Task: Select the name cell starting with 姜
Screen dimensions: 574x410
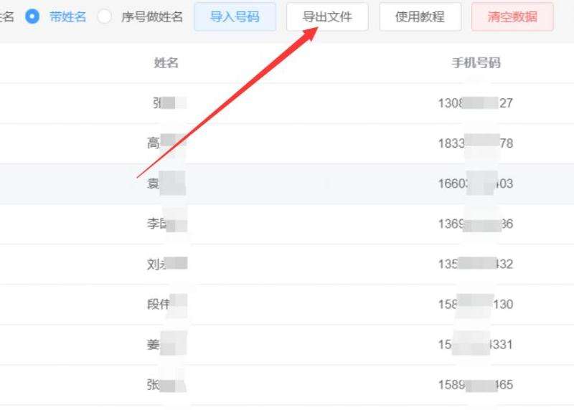Action: tap(166, 345)
